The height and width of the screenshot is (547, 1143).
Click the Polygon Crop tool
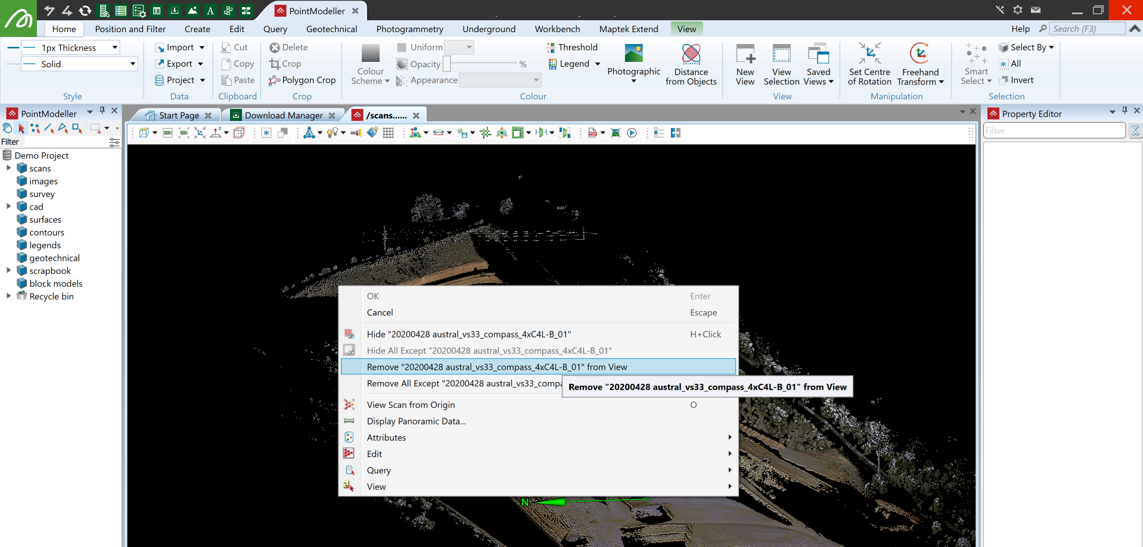click(x=302, y=80)
